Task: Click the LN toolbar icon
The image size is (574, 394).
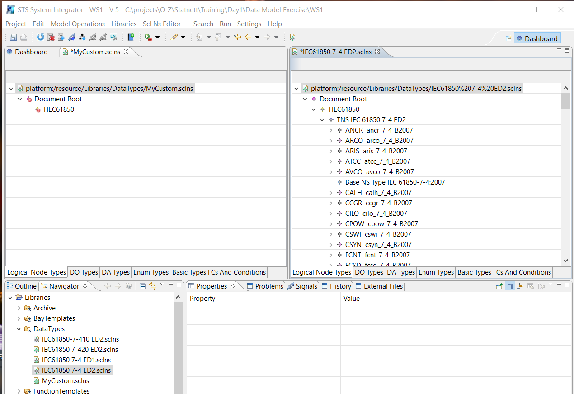Action: coord(114,37)
